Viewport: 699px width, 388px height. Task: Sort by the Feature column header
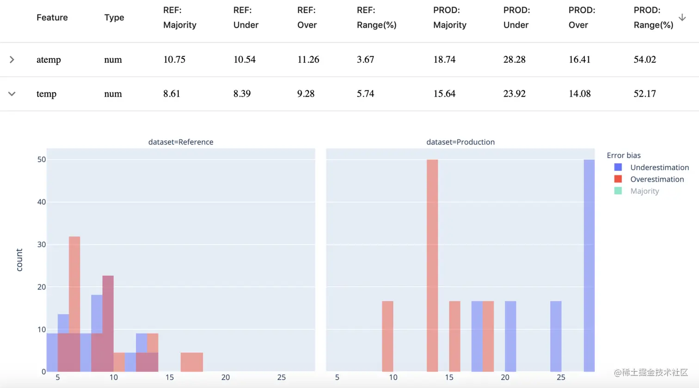(x=52, y=18)
